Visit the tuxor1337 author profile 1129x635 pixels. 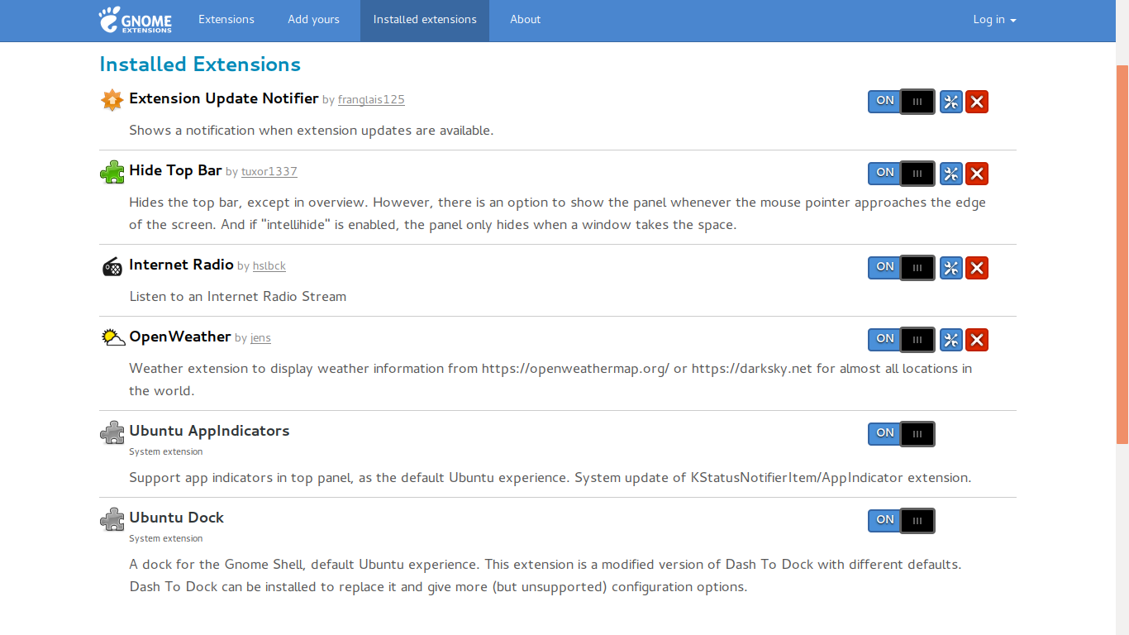point(269,172)
